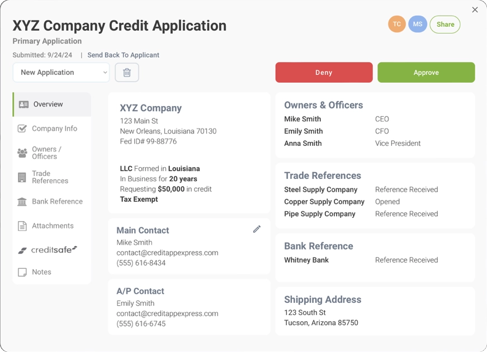This screenshot has height=352, width=487.
Task: Click the MS collaborator avatar
Action: coord(417,24)
